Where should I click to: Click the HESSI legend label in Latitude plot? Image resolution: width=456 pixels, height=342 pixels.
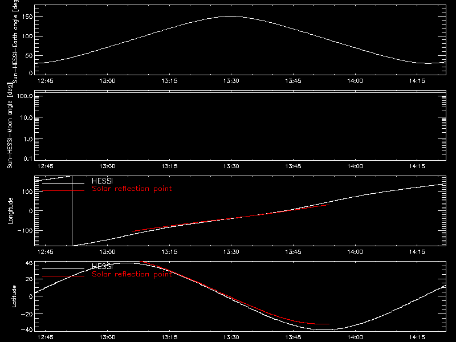pos(102,266)
